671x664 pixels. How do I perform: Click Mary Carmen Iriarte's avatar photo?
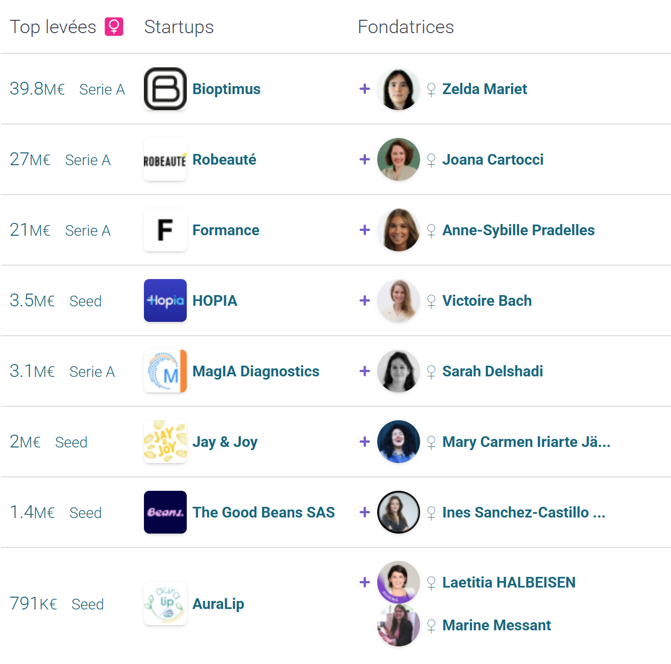(x=399, y=442)
